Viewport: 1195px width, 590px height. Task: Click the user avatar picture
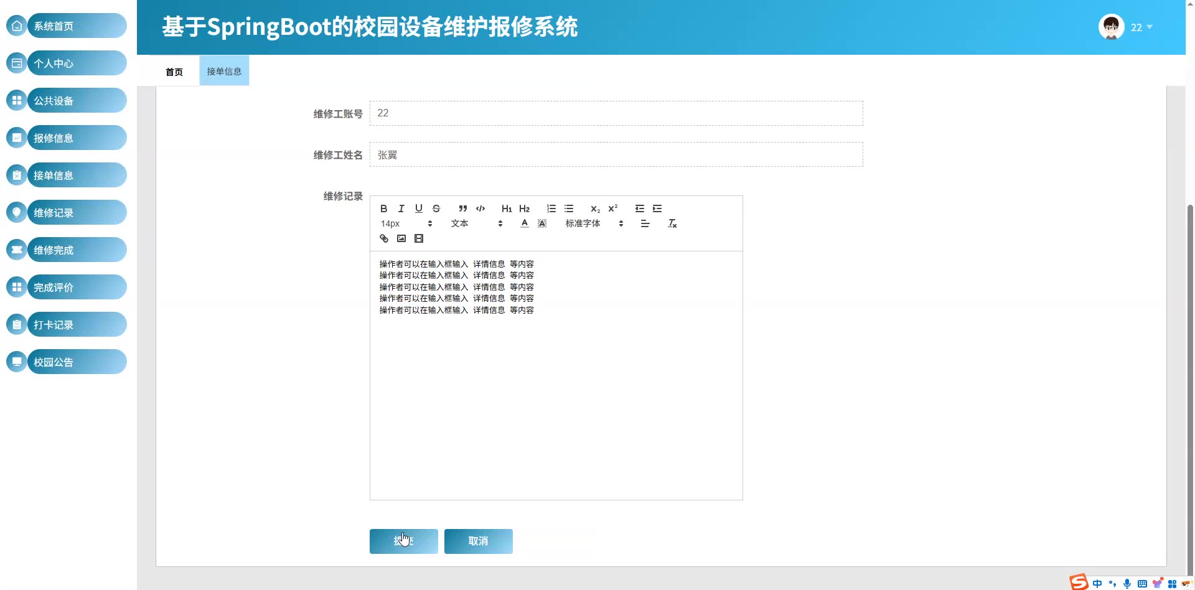pos(1112,27)
